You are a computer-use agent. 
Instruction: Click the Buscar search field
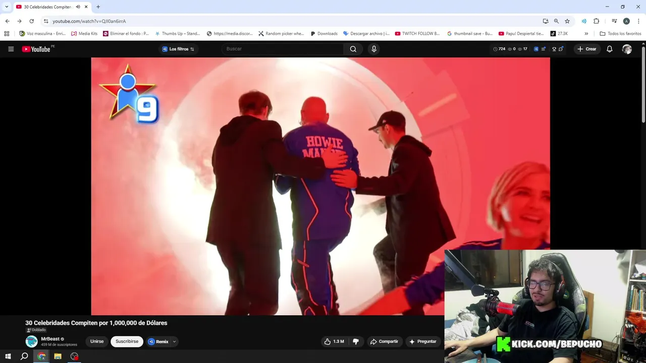(x=283, y=49)
